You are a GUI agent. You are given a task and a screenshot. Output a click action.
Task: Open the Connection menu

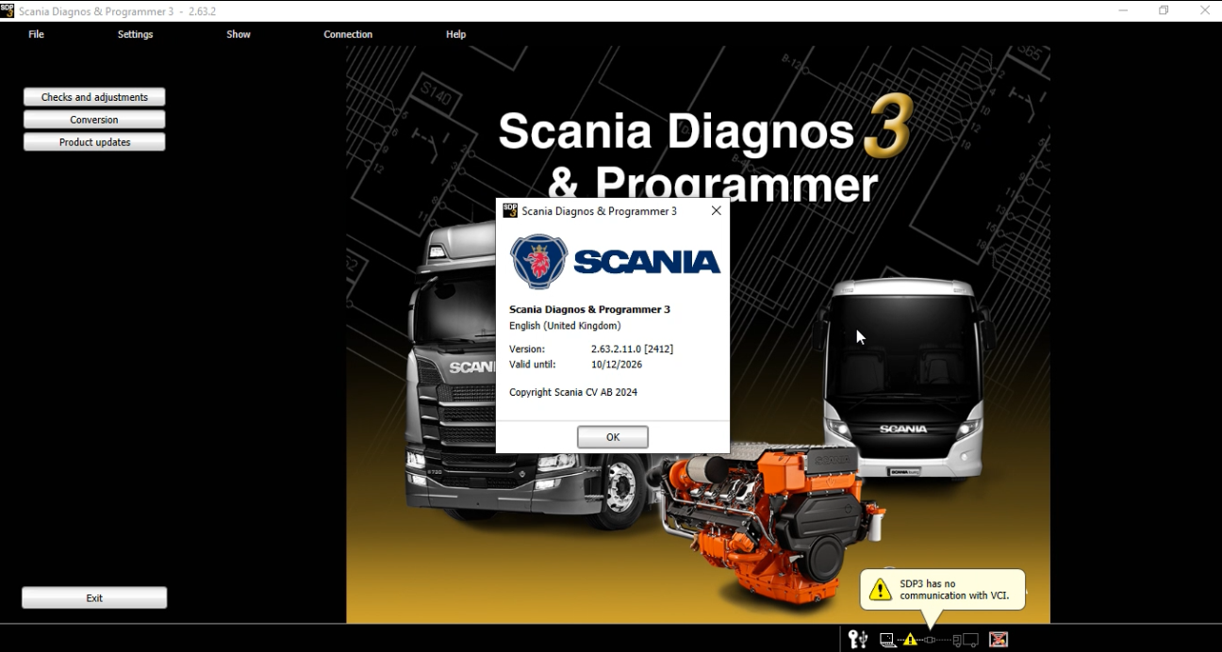tap(348, 34)
